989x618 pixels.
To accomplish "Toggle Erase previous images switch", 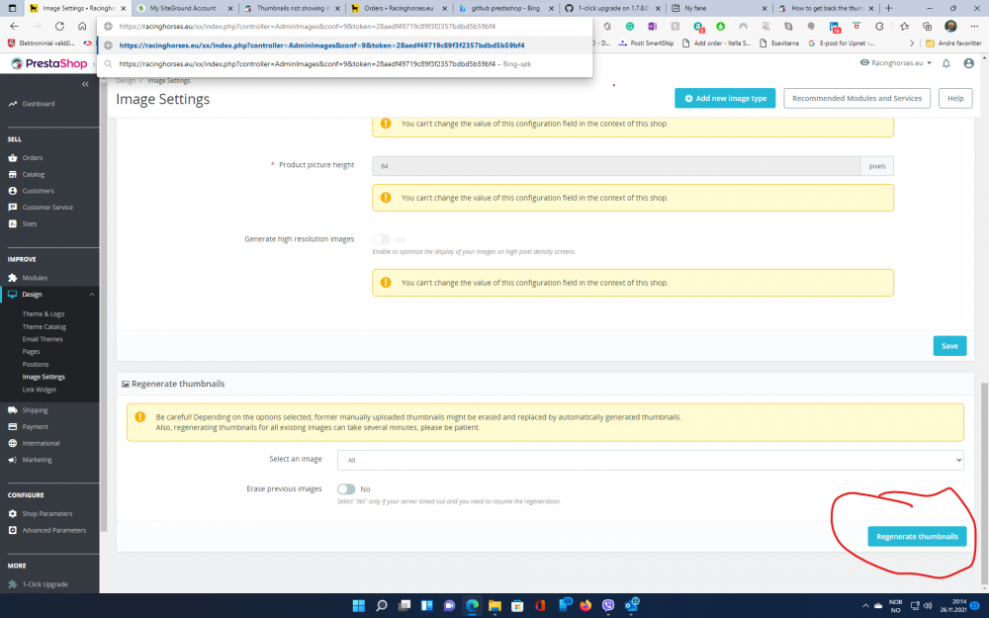I will coord(345,488).
